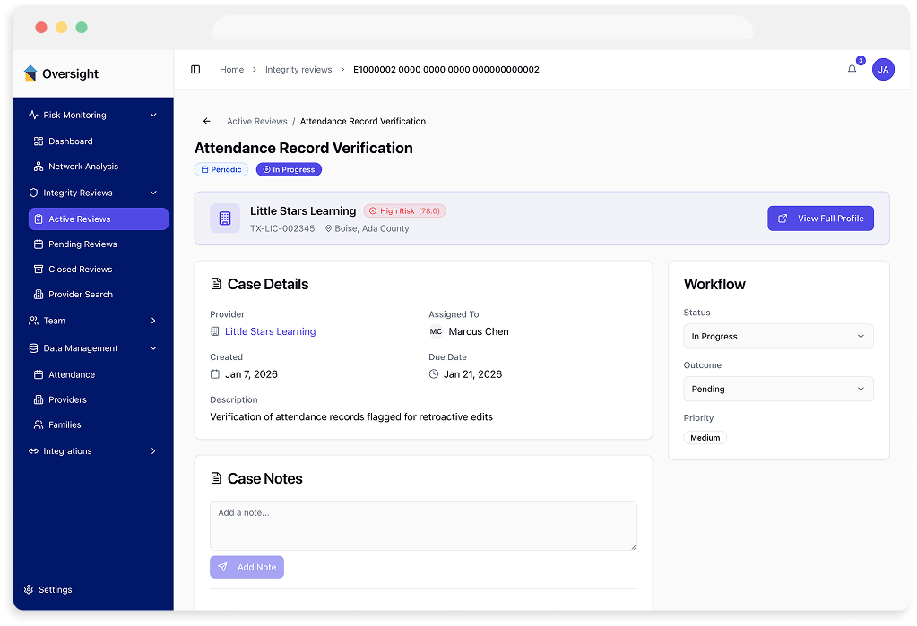The width and height of the screenshot is (917, 626).
Task: Open the Outcome dropdown showing Pending
Action: click(x=778, y=389)
